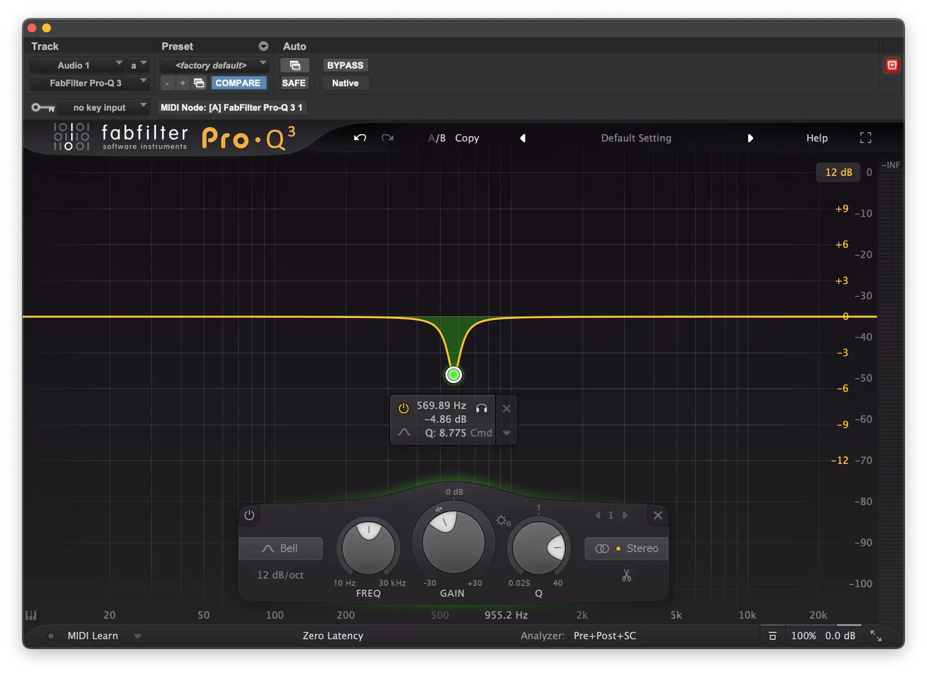927x675 pixels.
Task: Enable automation SAFE mode
Action: pos(293,83)
